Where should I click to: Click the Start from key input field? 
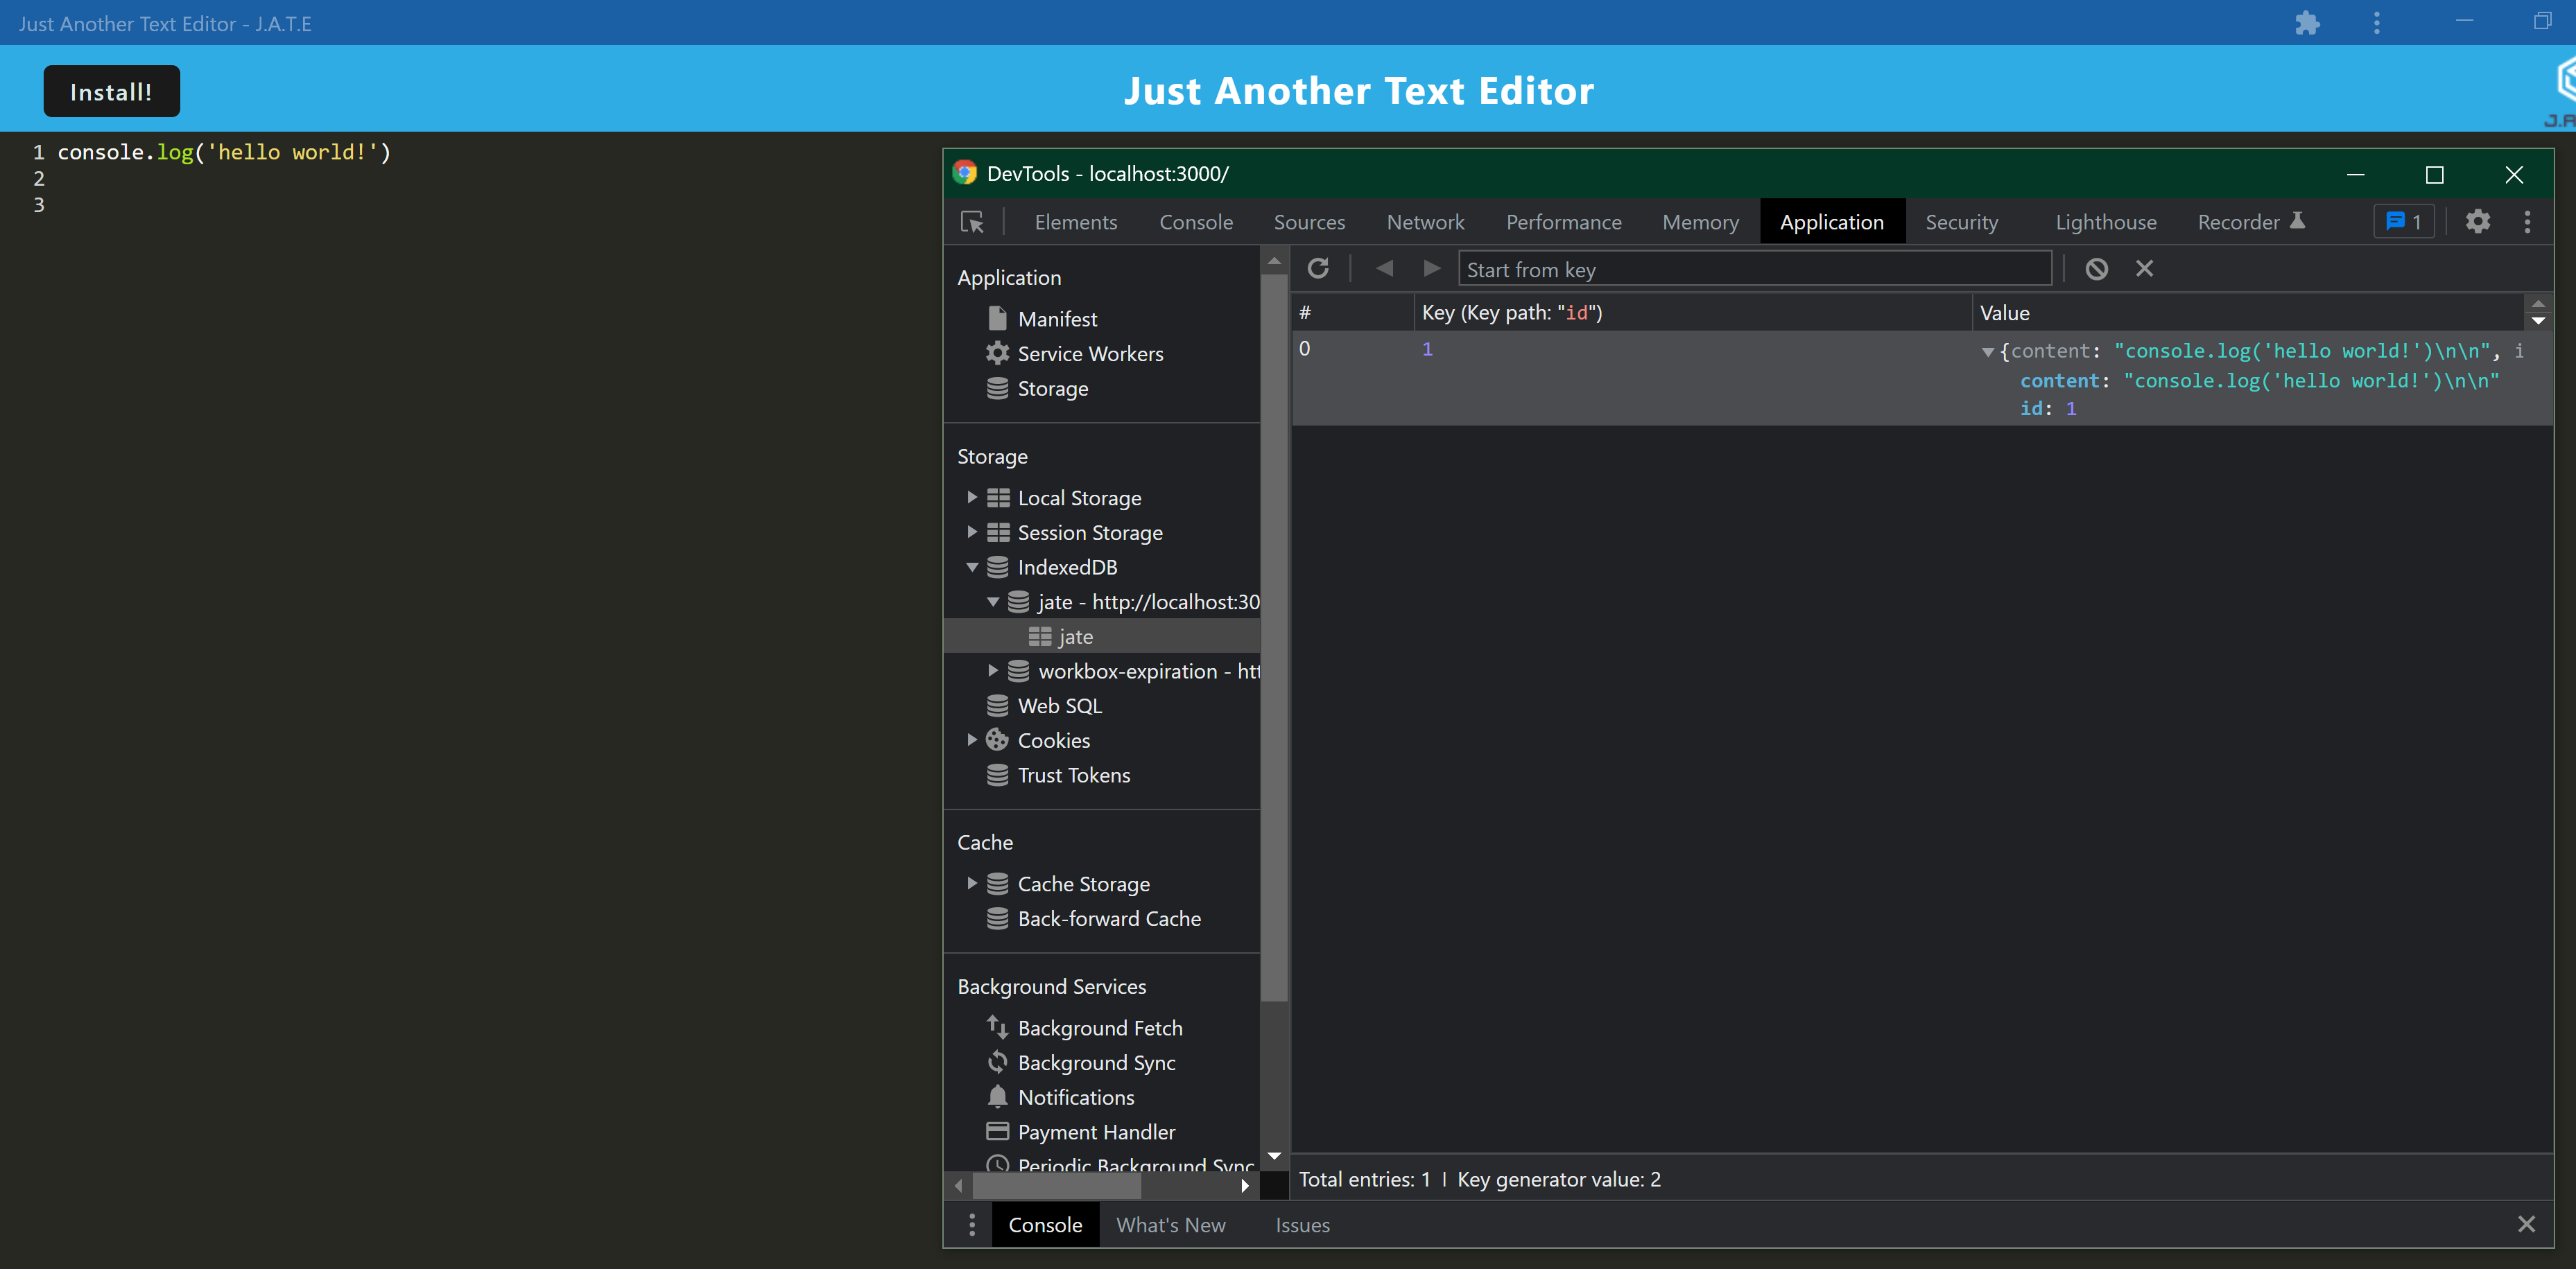coord(1755,270)
